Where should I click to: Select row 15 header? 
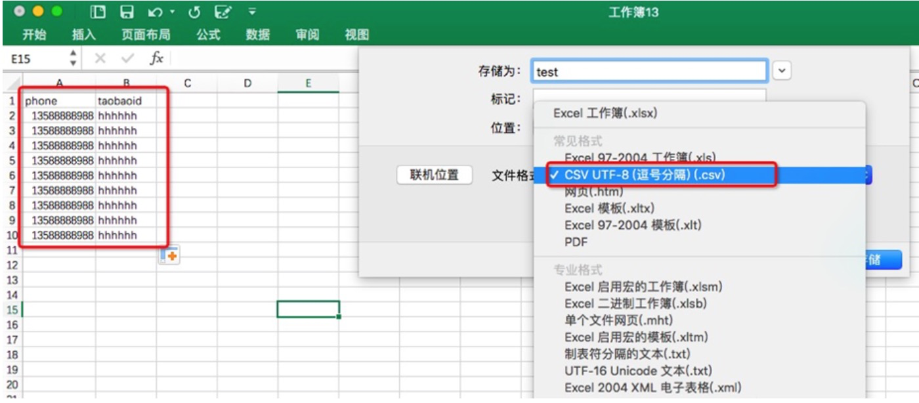click(x=11, y=309)
